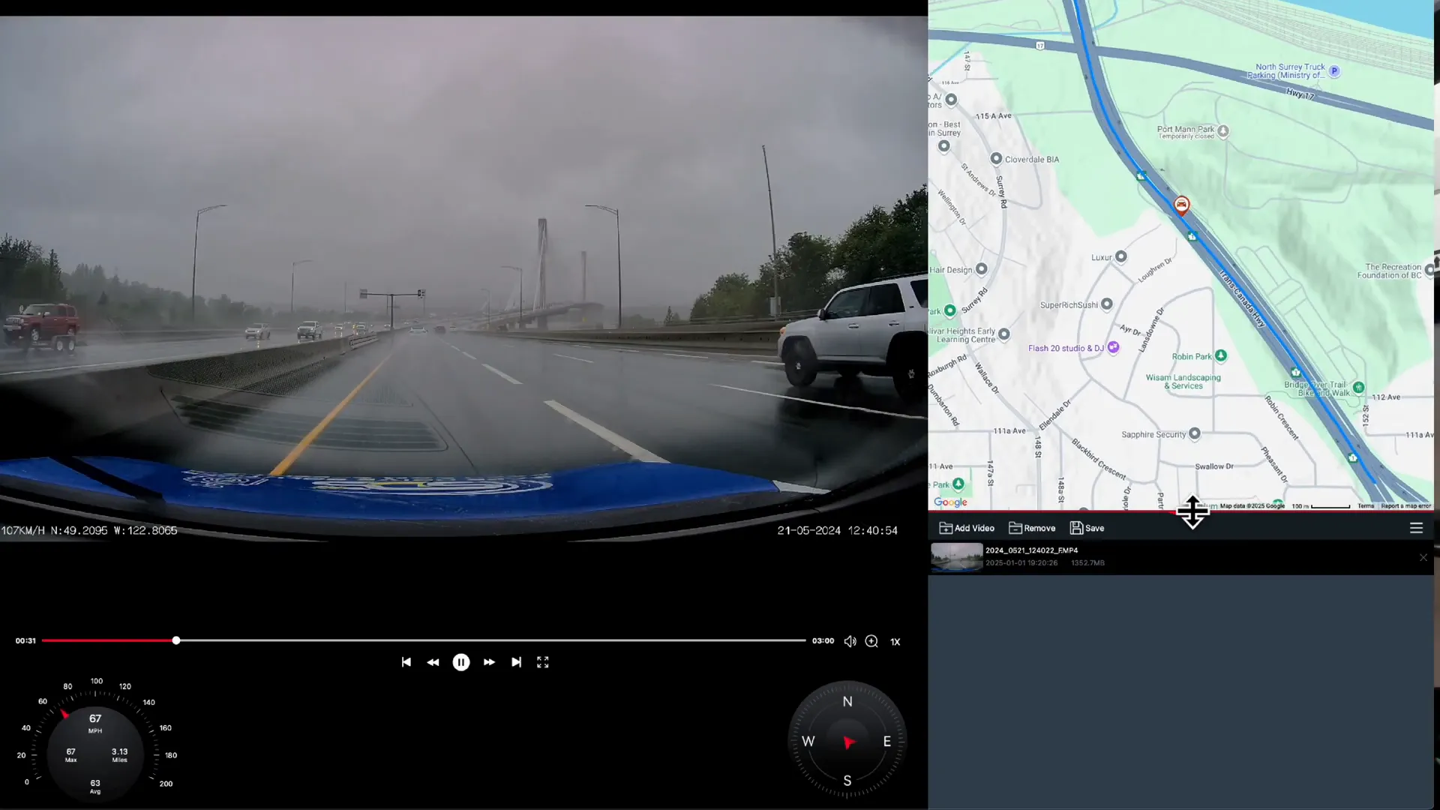Viewport: 1440px width, 810px height.
Task: Click the Add Video button
Action: point(967,527)
